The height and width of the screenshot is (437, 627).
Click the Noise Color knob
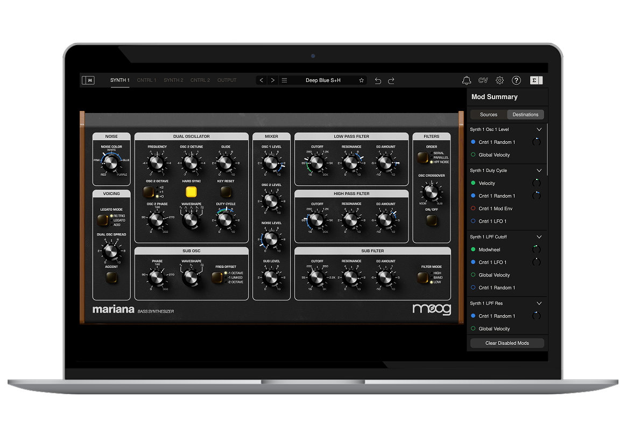tap(111, 162)
